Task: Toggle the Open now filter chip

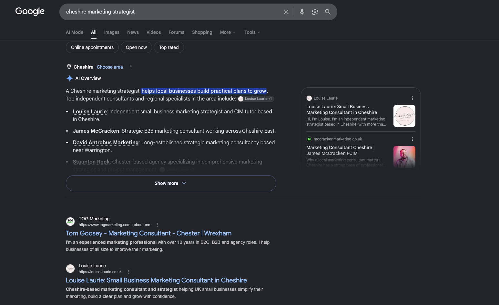Action: [x=136, y=47]
